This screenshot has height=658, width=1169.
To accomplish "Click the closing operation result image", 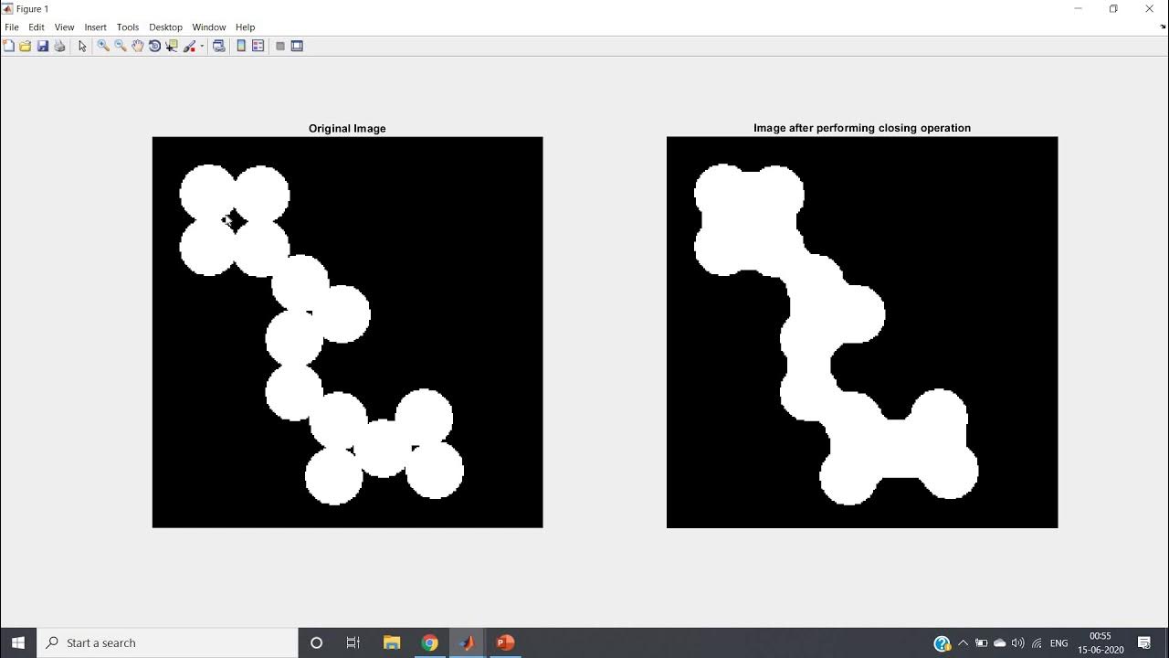I will tap(862, 333).
